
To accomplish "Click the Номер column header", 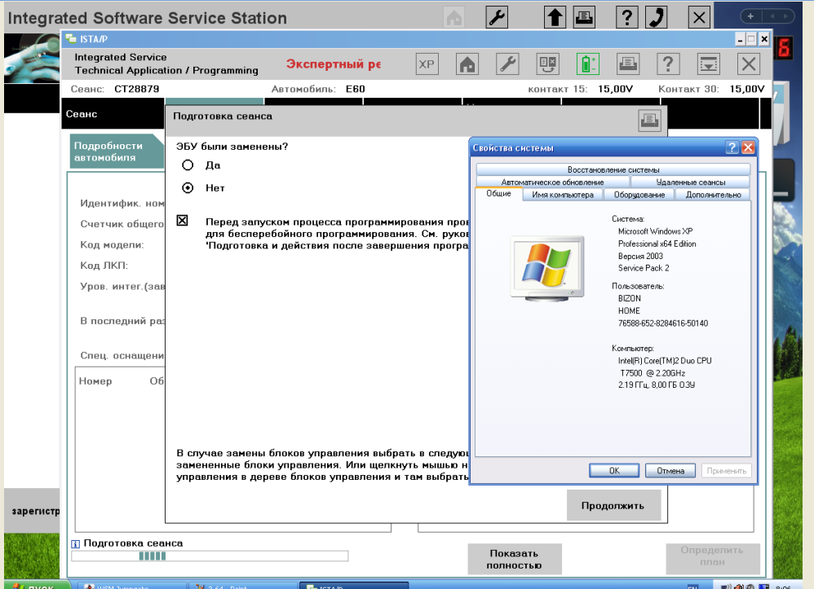I will 95,381.
